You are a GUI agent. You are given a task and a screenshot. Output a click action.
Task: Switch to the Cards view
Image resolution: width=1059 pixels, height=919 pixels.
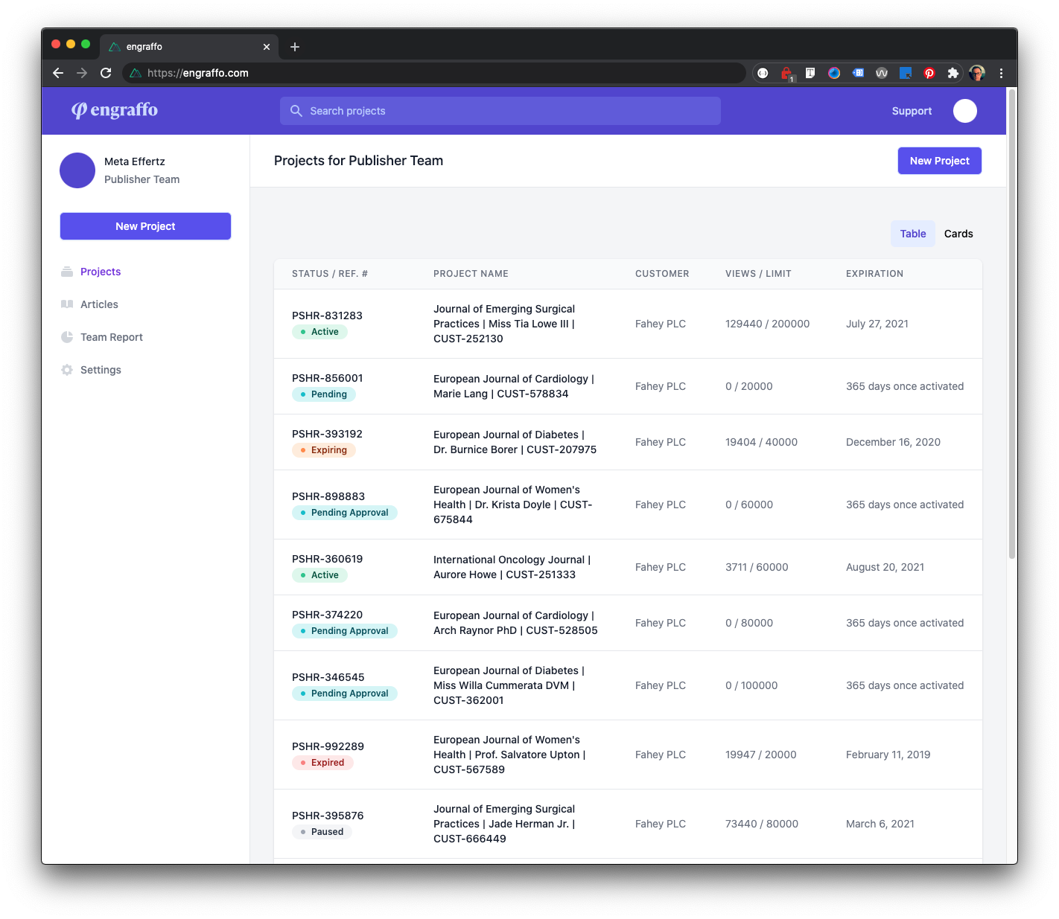958,233
